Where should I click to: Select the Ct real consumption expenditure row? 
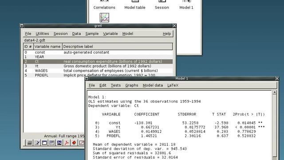click(98, 61)
